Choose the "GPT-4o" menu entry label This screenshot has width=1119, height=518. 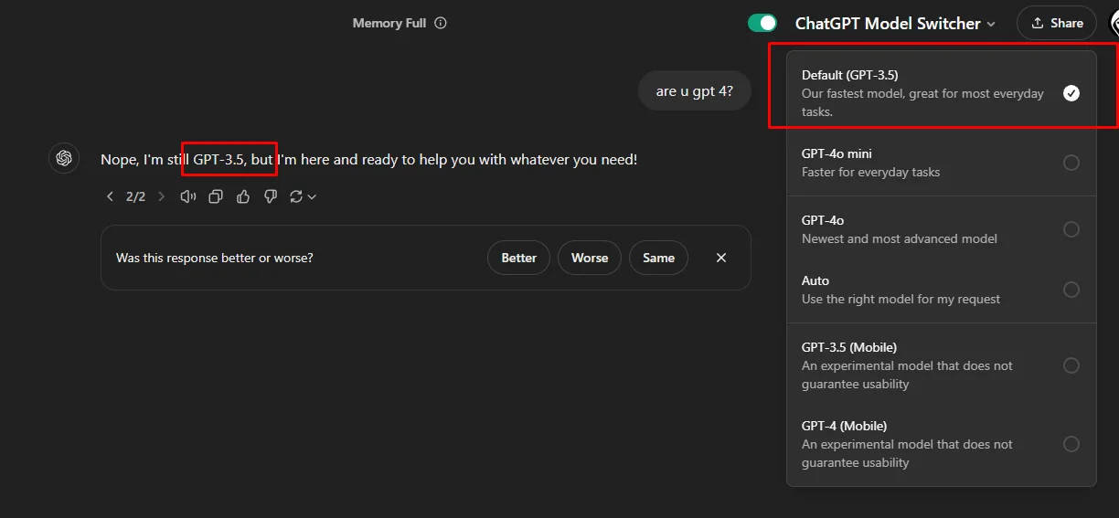823,220
